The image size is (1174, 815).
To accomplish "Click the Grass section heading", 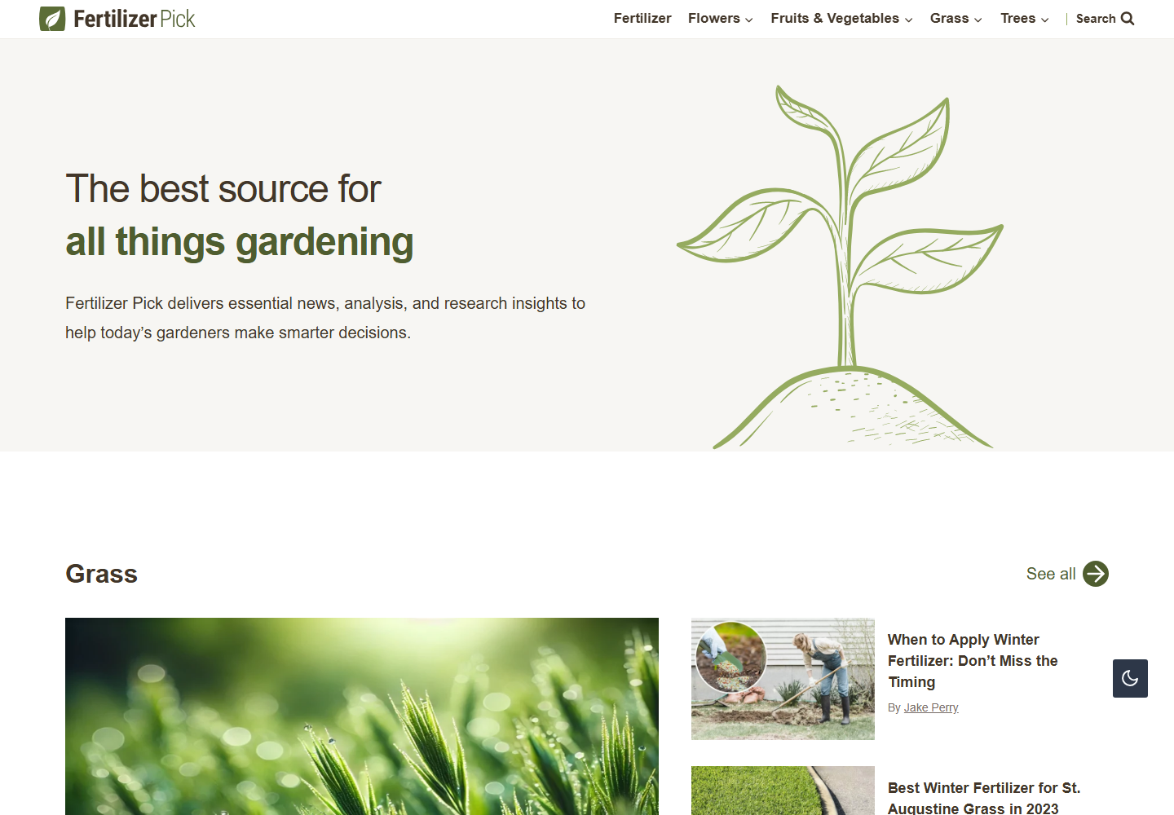I will 102,574.
